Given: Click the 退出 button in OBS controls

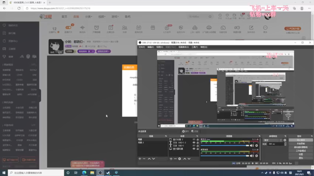Looking at the screenshot, I should tap(301, 158).
